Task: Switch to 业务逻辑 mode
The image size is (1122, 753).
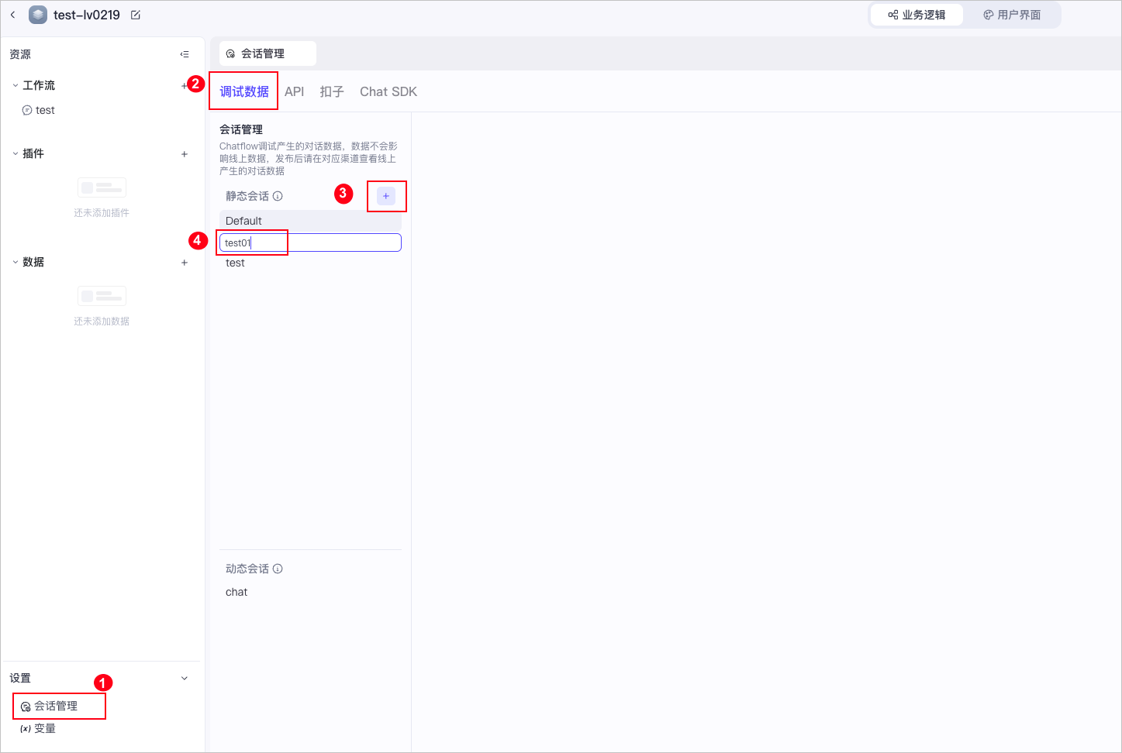Action: pos(917,15)
